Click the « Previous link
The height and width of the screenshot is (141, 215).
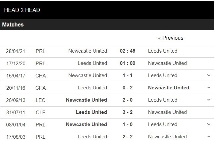tap(171, 38)
